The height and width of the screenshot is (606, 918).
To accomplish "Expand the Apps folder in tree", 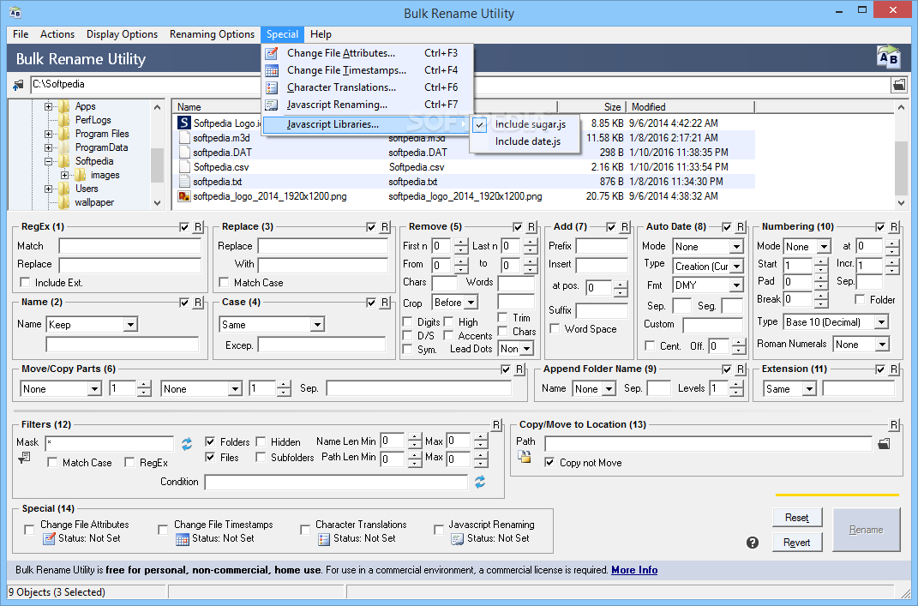I will (49, 106).
